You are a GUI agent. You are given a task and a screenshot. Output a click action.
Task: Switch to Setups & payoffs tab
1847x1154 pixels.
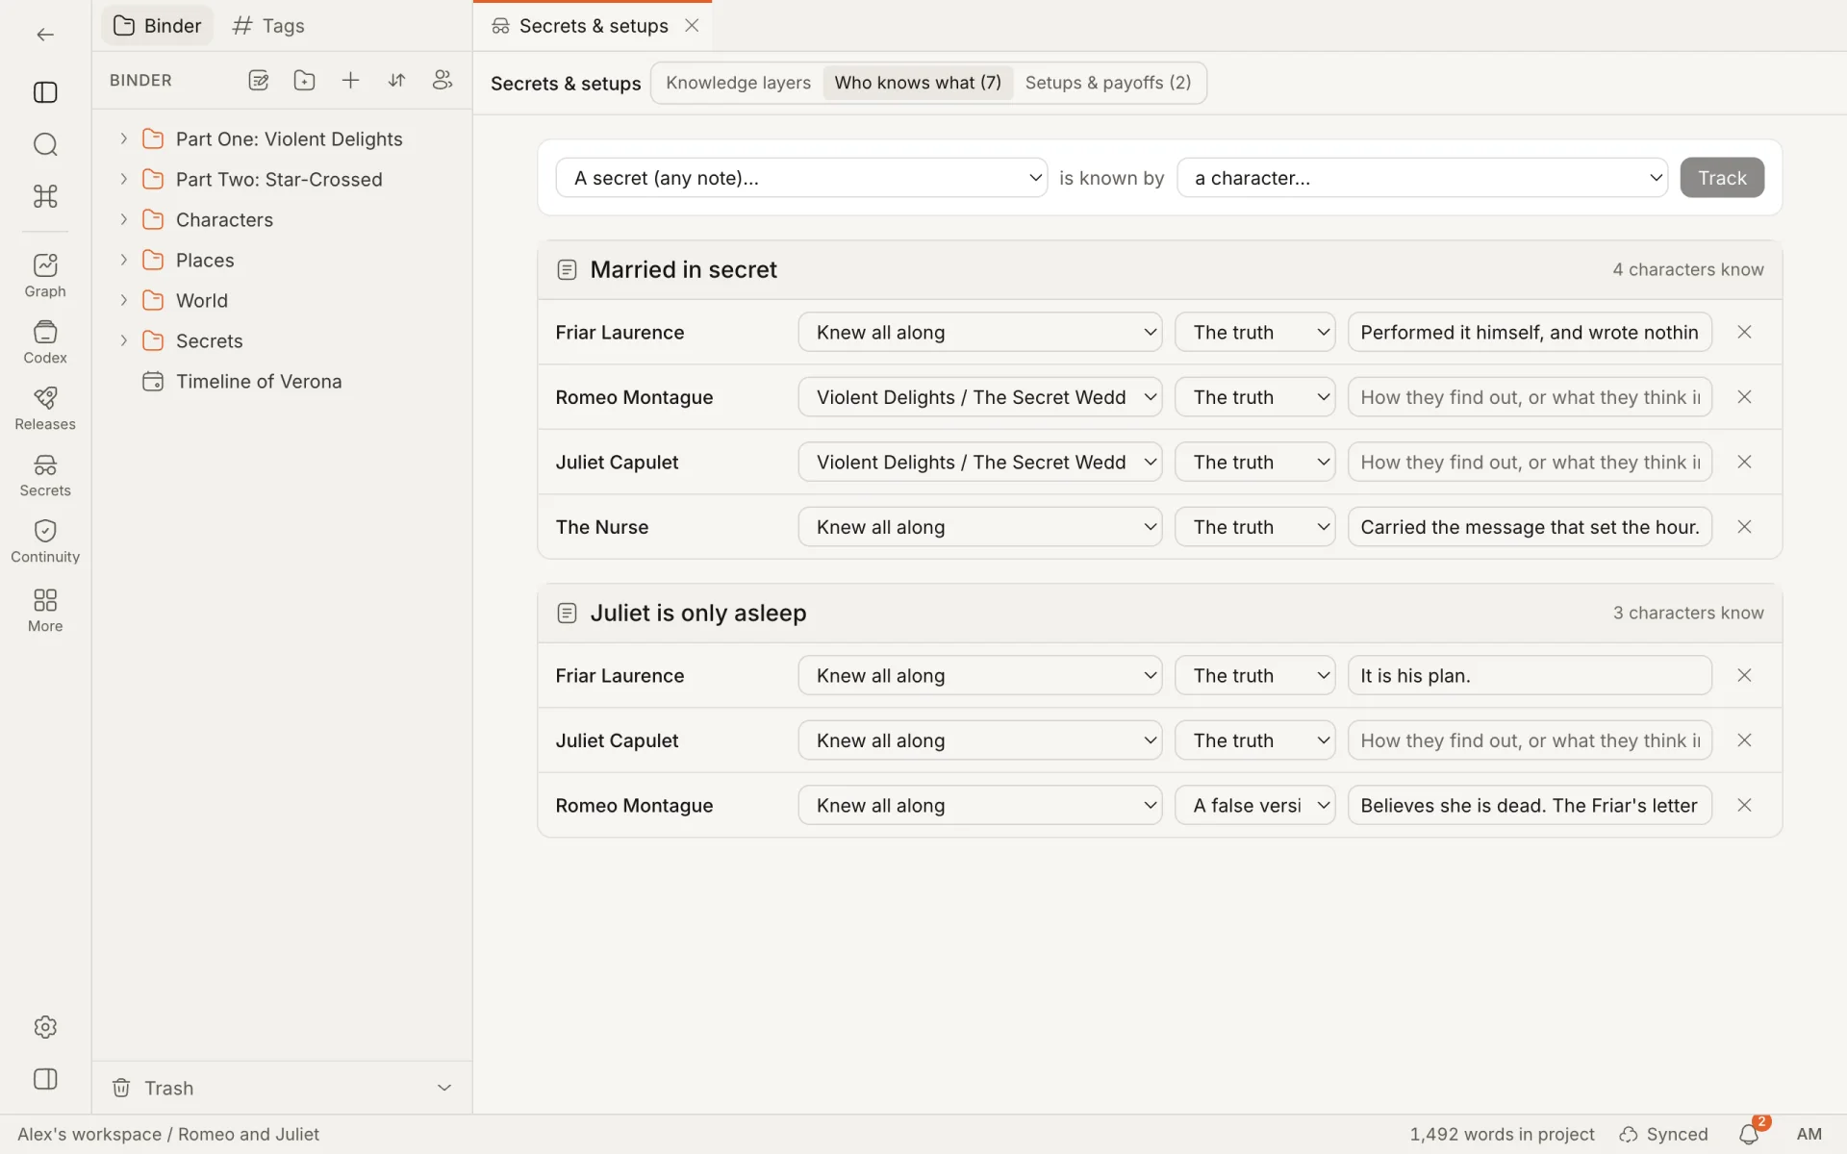[1107, 83]
